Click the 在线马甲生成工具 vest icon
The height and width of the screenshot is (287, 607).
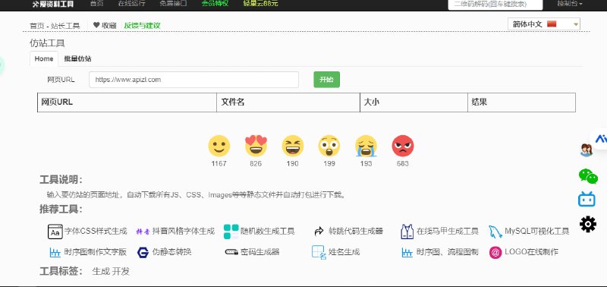click(x=407, y=232)
